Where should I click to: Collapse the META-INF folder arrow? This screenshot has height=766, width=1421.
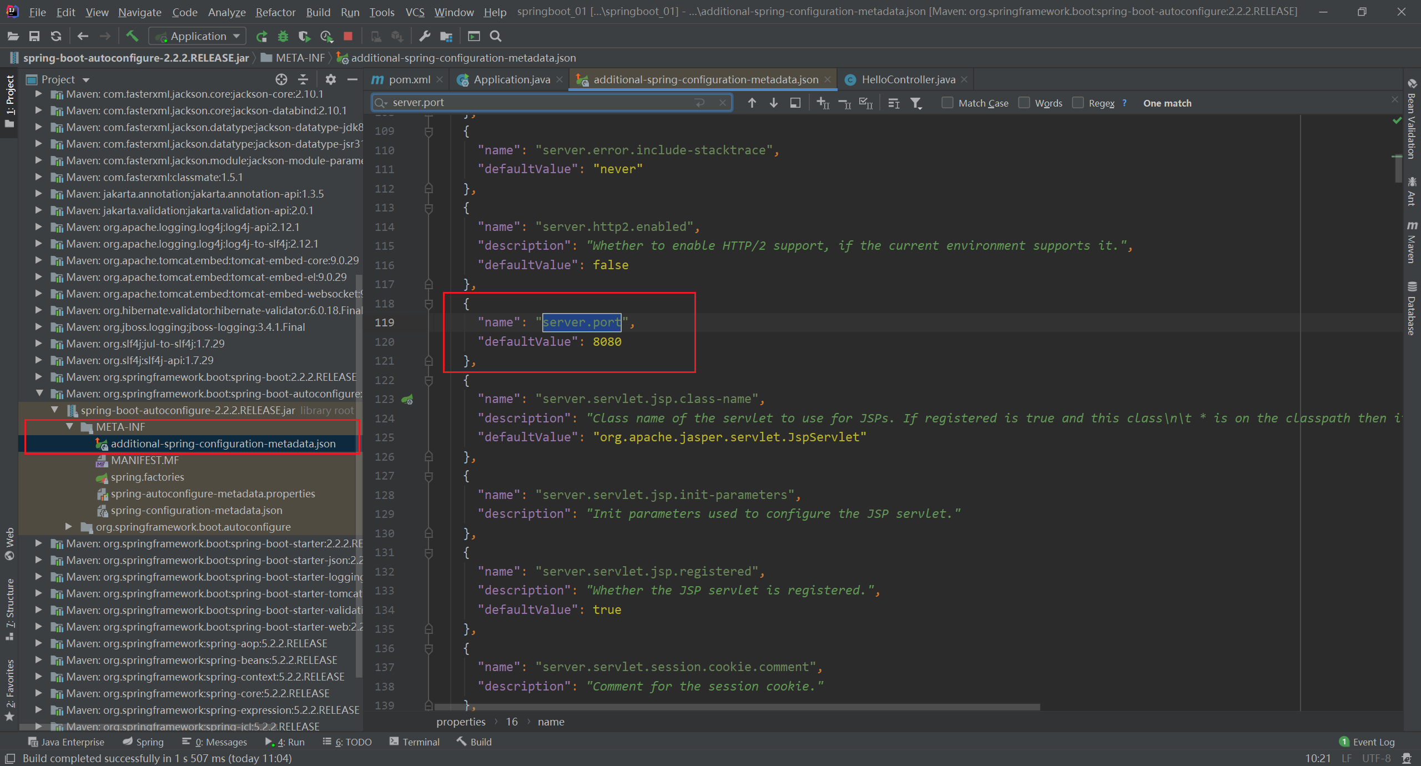click(x=70, y=427)
